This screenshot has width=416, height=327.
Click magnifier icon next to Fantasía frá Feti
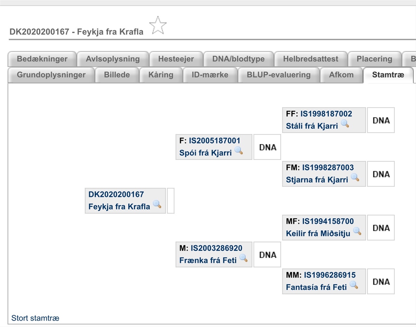[x=354, y=285]
